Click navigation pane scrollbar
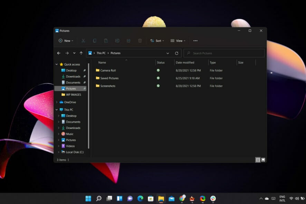Screen dimensions: 306x204 point(89,105)
